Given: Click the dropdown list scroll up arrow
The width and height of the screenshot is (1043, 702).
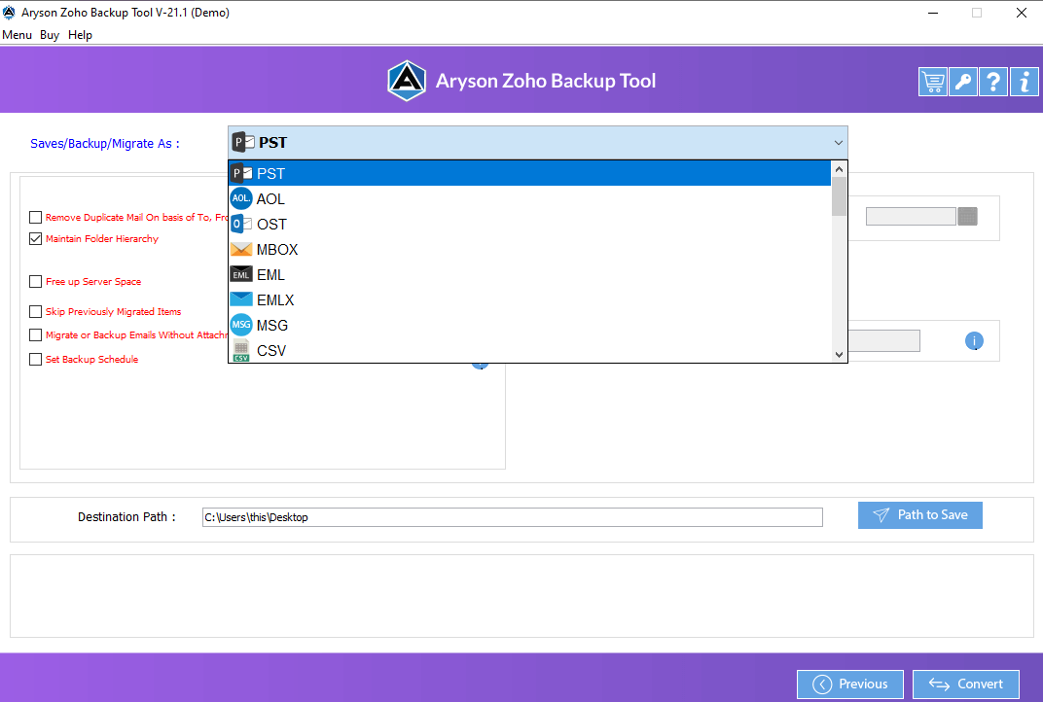Looking at the screenshot, I should [x=839, y=169].
